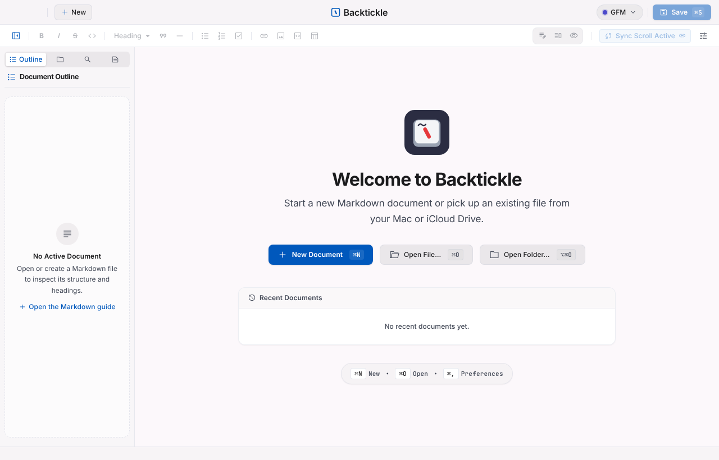
Task: Insert a bulleted list
Action: tap(205, 36)
